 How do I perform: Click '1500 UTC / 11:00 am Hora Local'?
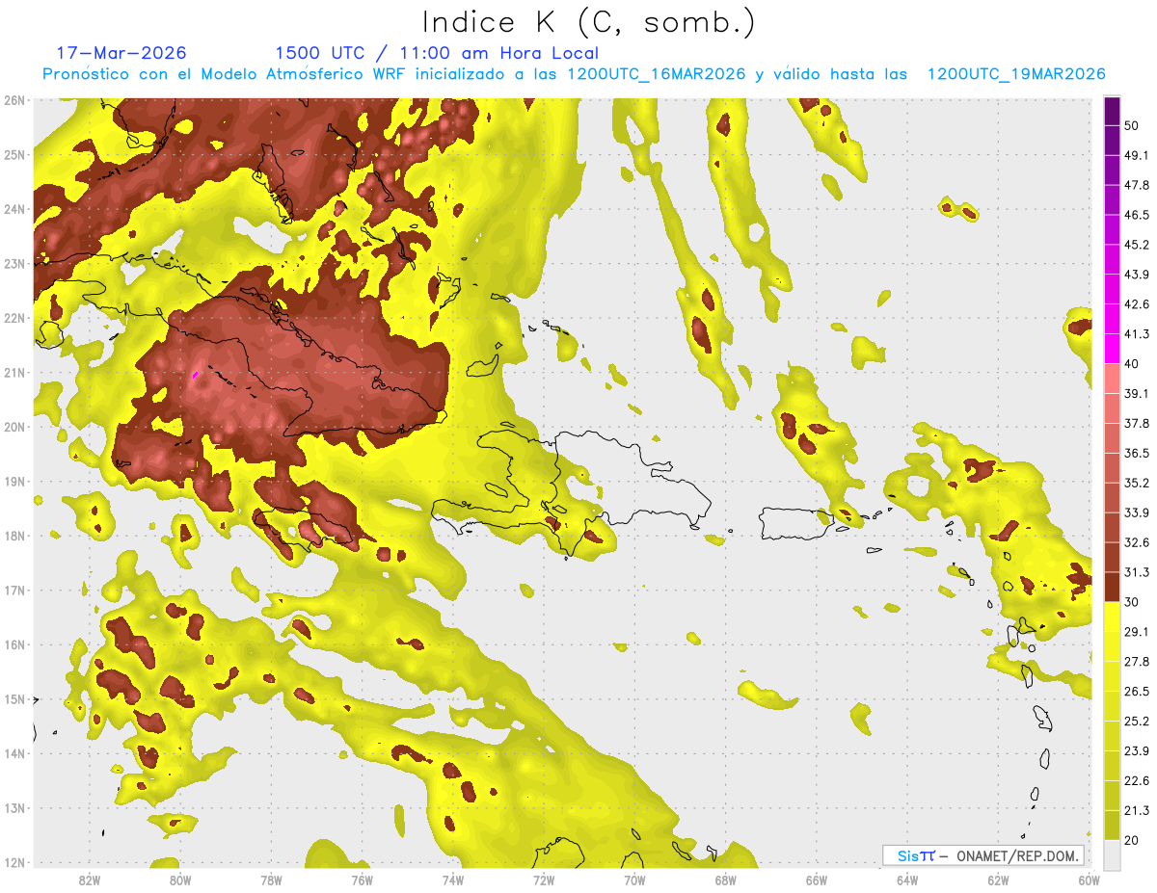437,53
